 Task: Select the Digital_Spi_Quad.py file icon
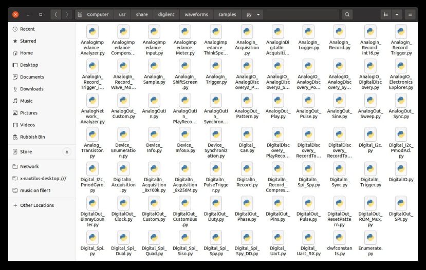click(154, 238)
